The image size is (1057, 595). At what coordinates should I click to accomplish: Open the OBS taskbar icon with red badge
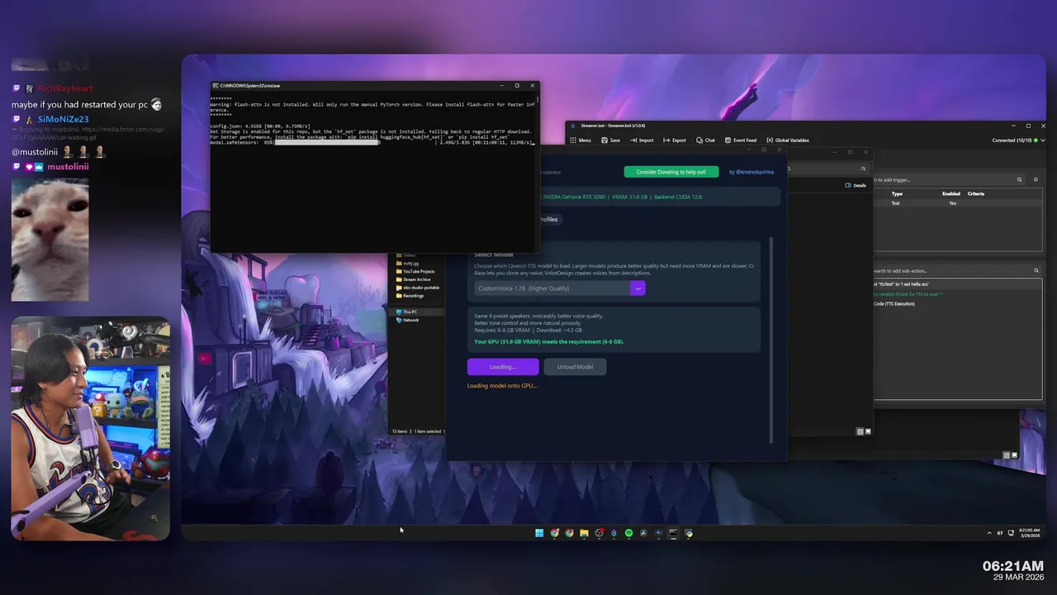click(x=599, y=533)
